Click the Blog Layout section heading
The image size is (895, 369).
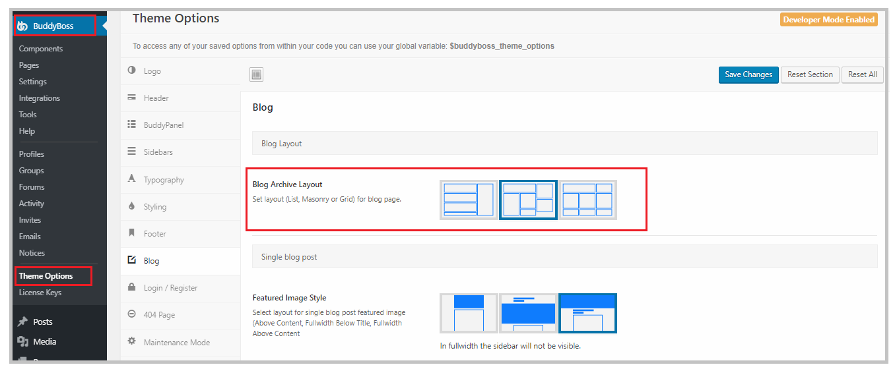[565, 143]
